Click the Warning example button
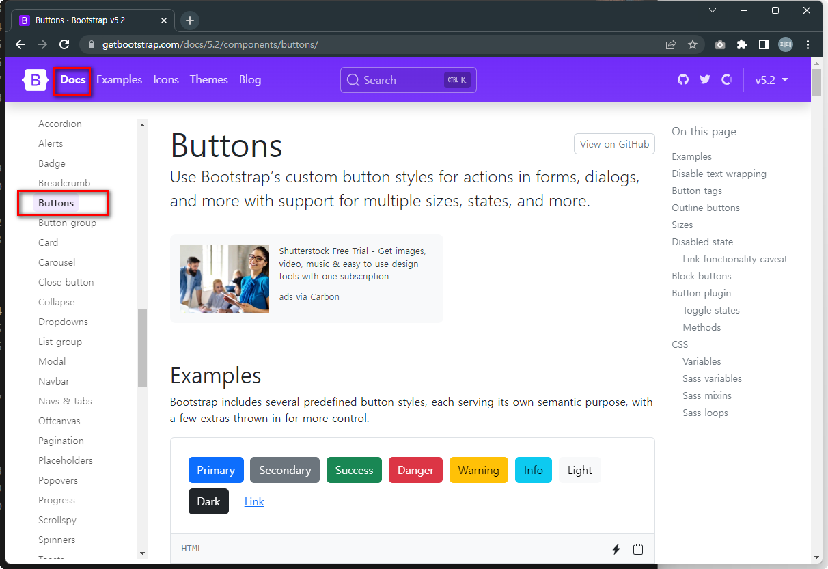 click(479, 470)
